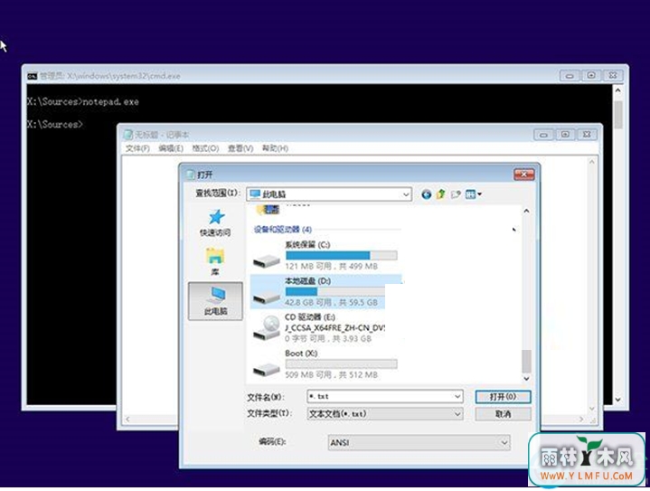The width and height of the screenshot is (650, 491).
Task: Click D: drive usage bar
Action: click(335, 291)
